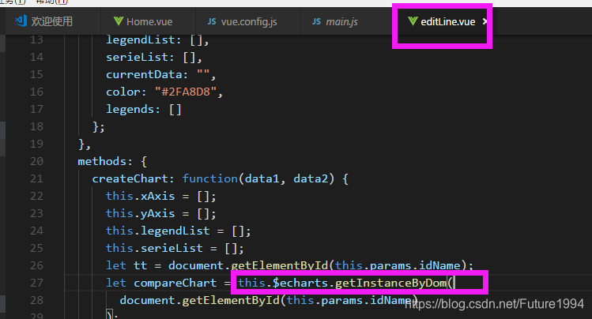Image resolution: width=592 pixels, height=319 pixels.
Task: Click "this.legendList = [];" on line 24
Action: pos(178,231)
